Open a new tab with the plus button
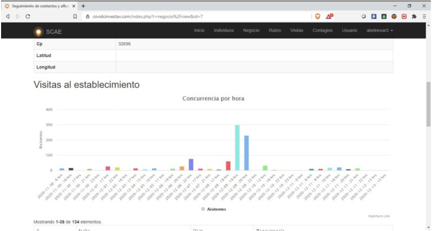432x231 pixels. (x=83, y=5)
